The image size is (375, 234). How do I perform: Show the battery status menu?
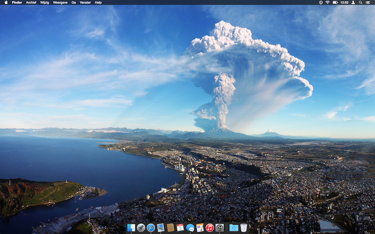[335, 3]
